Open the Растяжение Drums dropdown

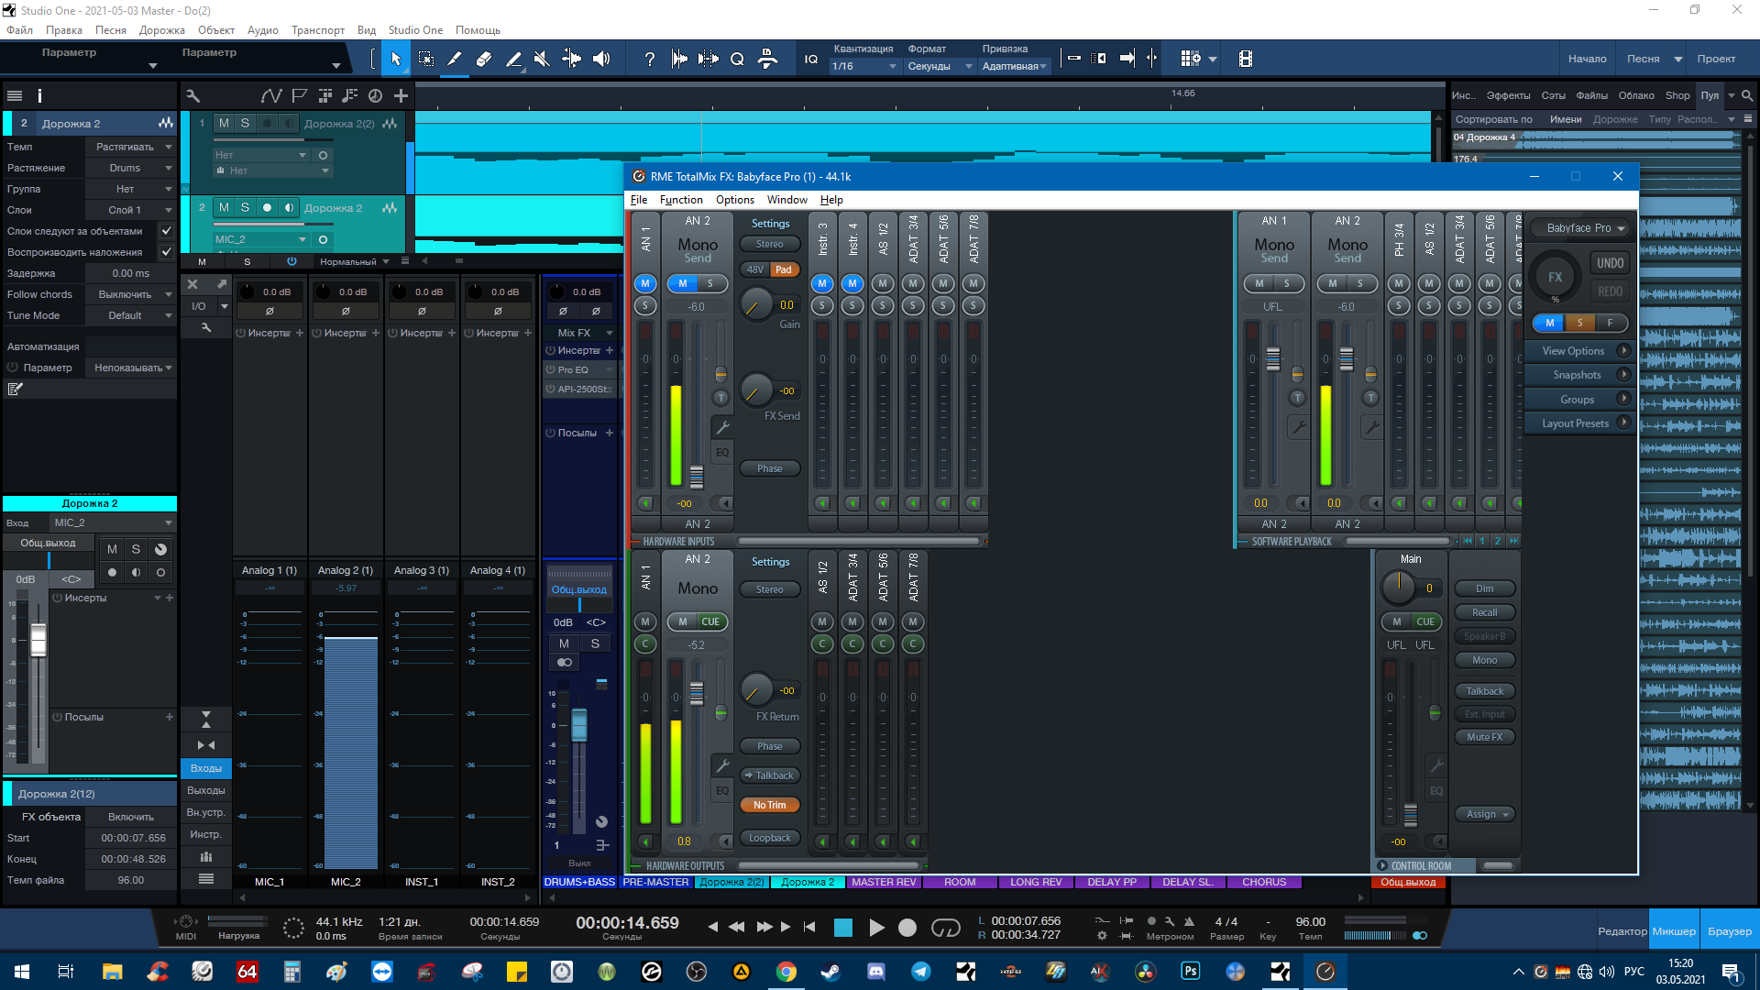[130, 168]
